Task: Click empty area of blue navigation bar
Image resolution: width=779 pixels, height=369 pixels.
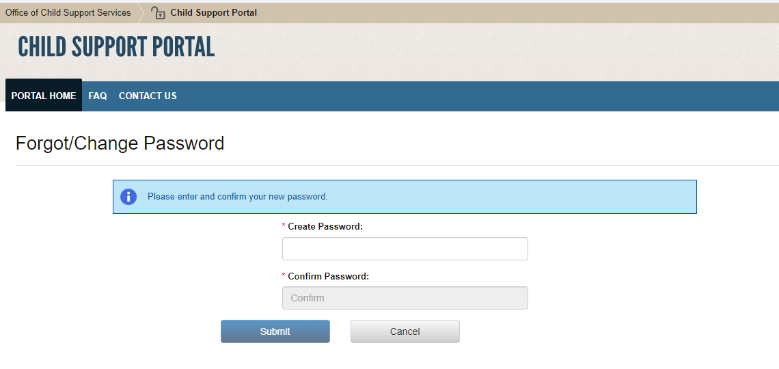Action: (478, 96)
